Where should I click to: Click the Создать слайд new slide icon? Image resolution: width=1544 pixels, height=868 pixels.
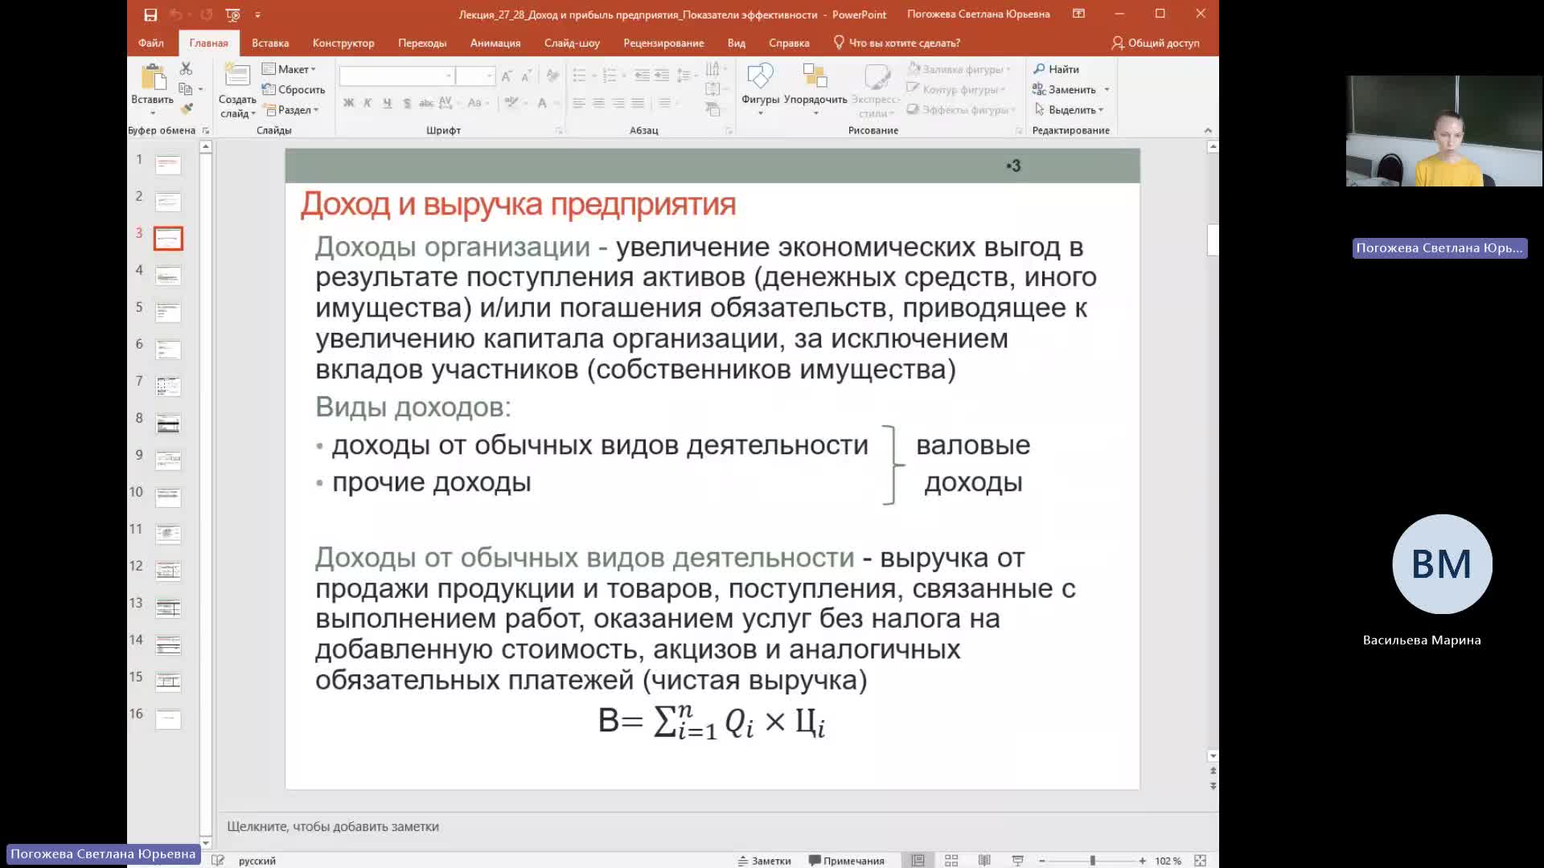click(x=237, y=76)
